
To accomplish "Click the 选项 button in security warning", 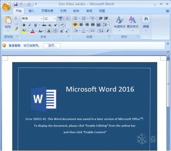I will [52, 46].
